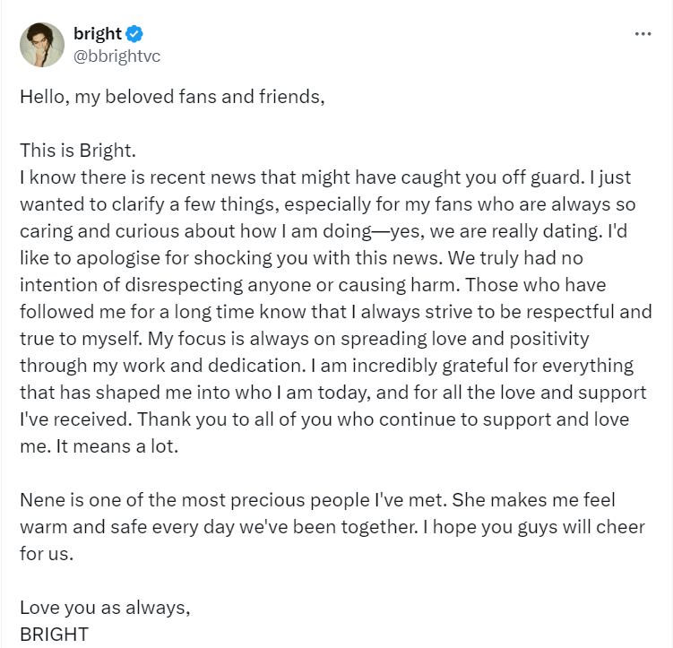This screenshot has width=673, height=648.
Task: Click the "Hello, my beloved fans" greeting line
Action: tap(171, 96)
